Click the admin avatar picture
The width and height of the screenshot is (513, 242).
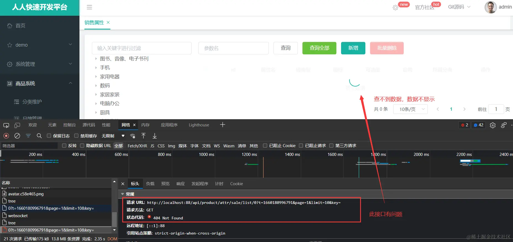coord(491,7)
